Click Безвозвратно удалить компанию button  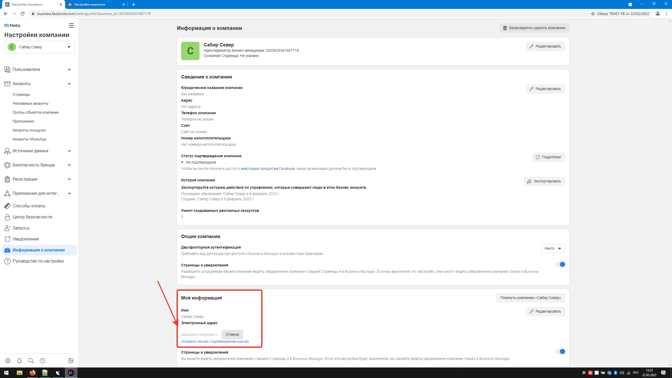tap(534, 28)
